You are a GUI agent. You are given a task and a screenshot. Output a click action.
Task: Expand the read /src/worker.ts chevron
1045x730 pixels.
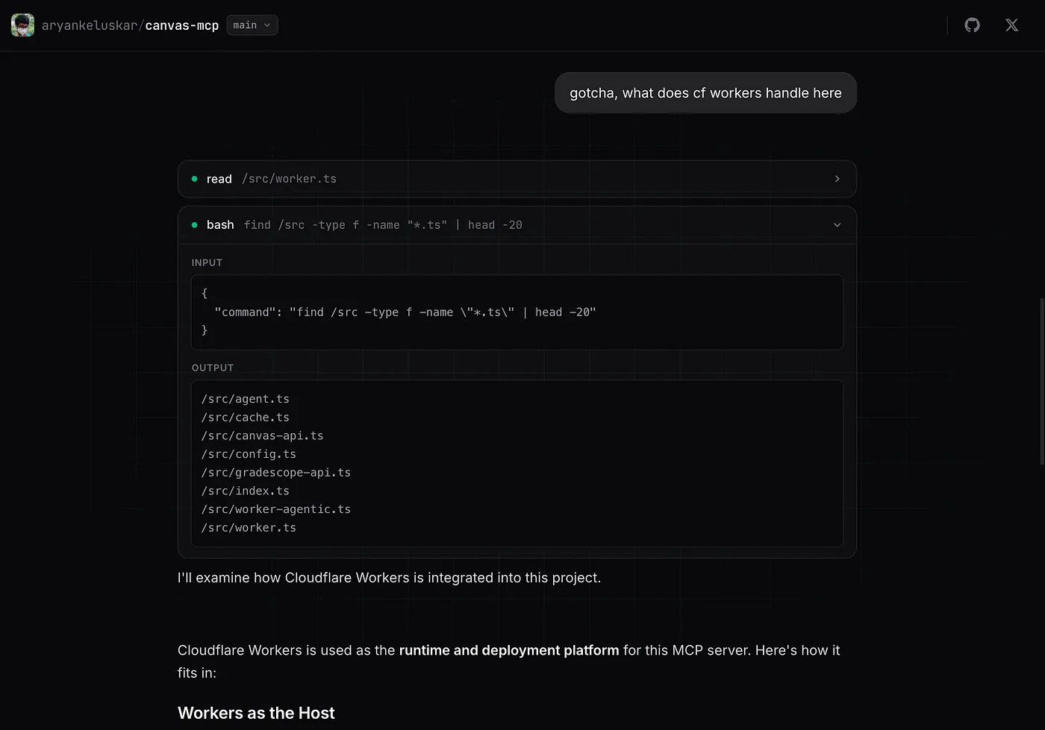click(x=837, y=179)
